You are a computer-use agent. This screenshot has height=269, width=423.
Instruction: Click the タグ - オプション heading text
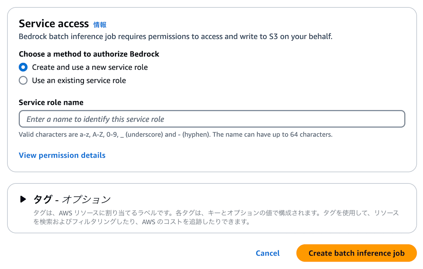coord(72,199)
